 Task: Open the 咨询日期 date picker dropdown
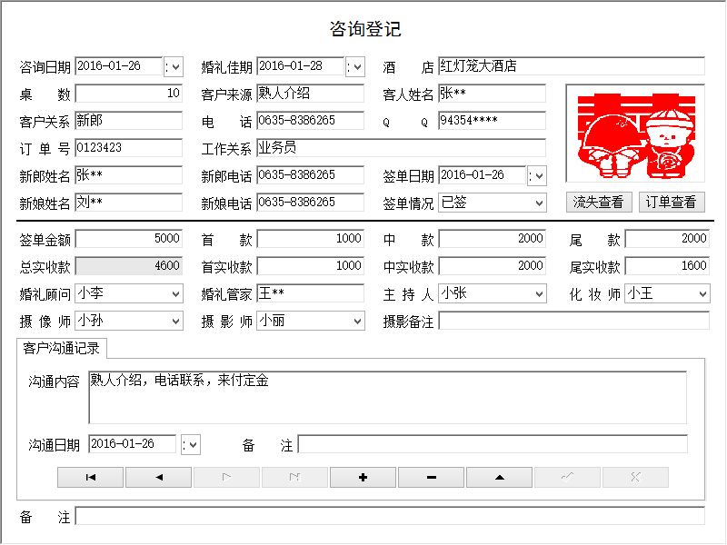174,66
